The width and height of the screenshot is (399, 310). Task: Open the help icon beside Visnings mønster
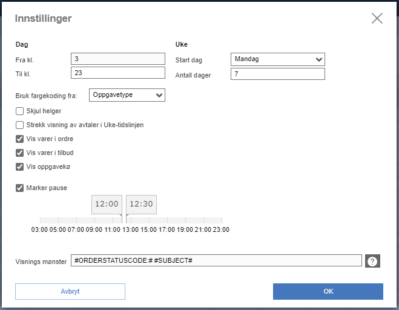pyautogui.click(x=372, y=261)
